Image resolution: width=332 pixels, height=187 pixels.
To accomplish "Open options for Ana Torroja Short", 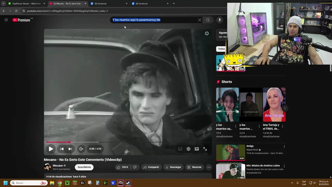I will [282, 126].
